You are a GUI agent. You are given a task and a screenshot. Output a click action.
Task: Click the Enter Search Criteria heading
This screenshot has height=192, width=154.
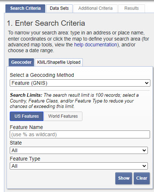coord(46,23)
